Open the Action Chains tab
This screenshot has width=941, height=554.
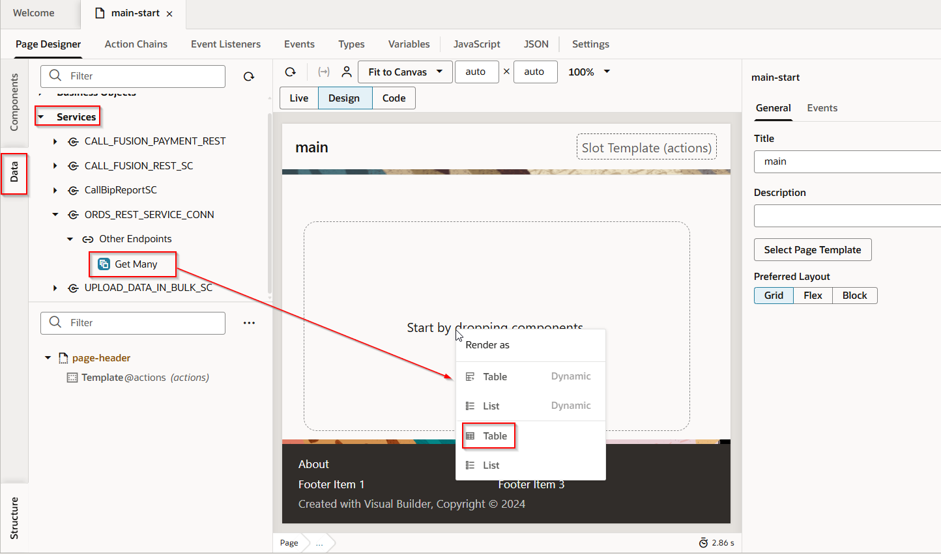[136, 44]
